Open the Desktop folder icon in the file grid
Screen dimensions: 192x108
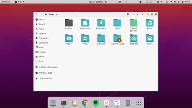pyautogui.click(x=69, y=23)
